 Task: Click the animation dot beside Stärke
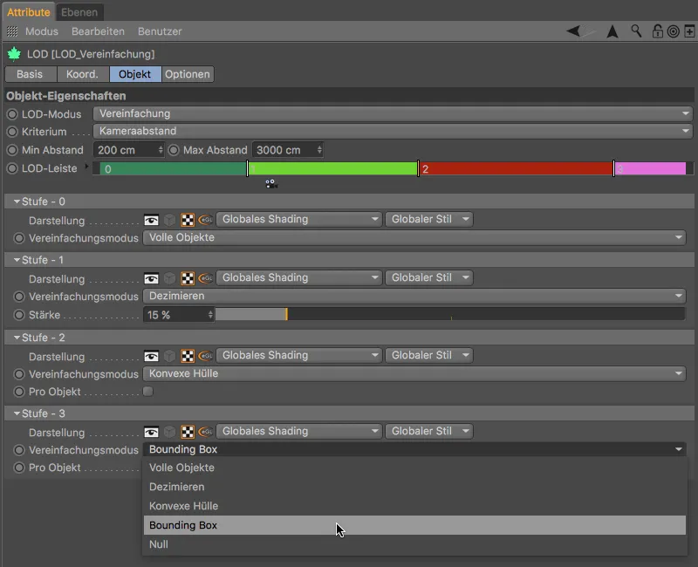pyautogui.click(x=19, y=315)
